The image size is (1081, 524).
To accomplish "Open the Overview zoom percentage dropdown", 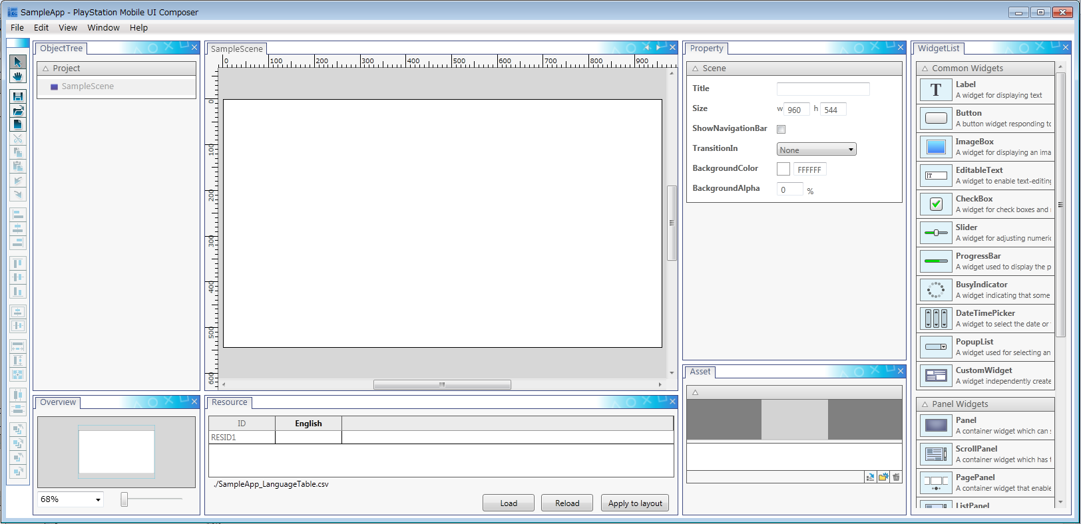I will click(71, 499).
